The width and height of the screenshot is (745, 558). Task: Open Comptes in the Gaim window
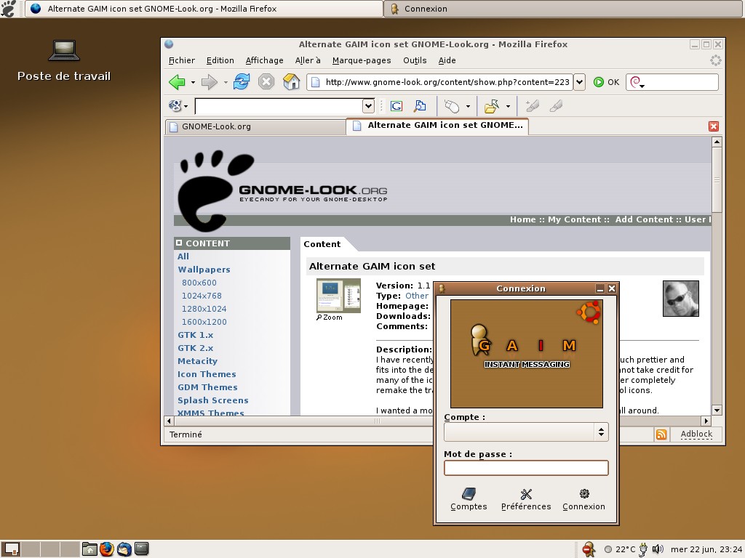point(469,499)
